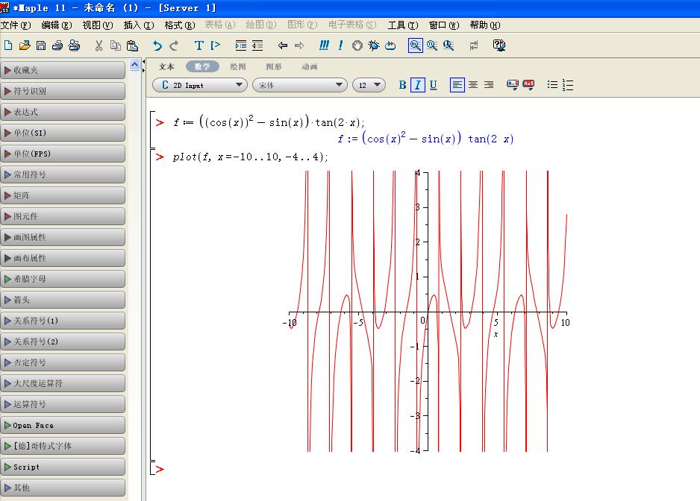Insert text mode with T icon
Image resolution: width=700 pixels, height=501 pixels.
(199, 45)
